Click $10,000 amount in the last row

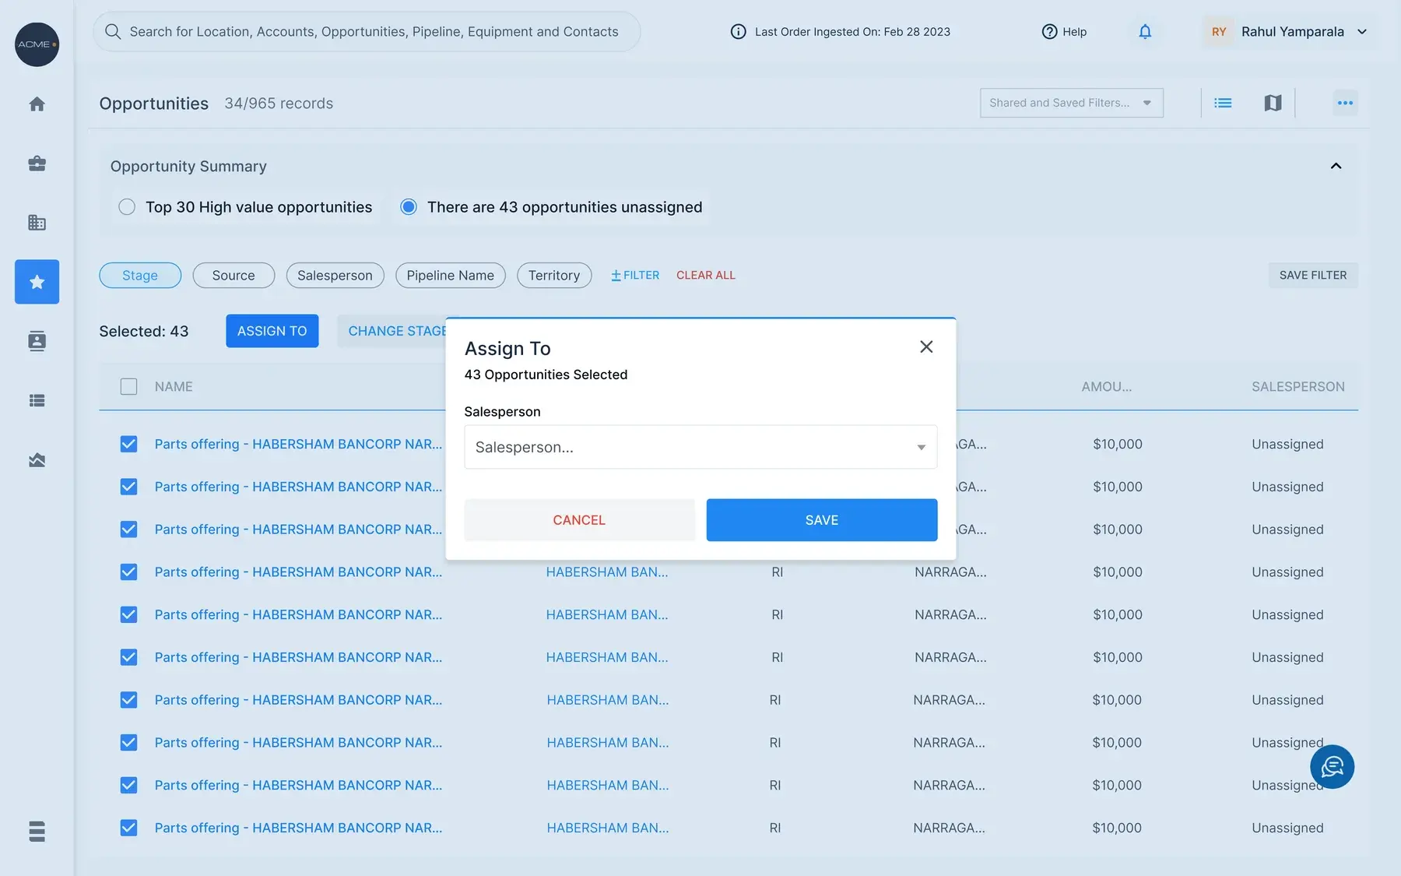pos(1117,828)
